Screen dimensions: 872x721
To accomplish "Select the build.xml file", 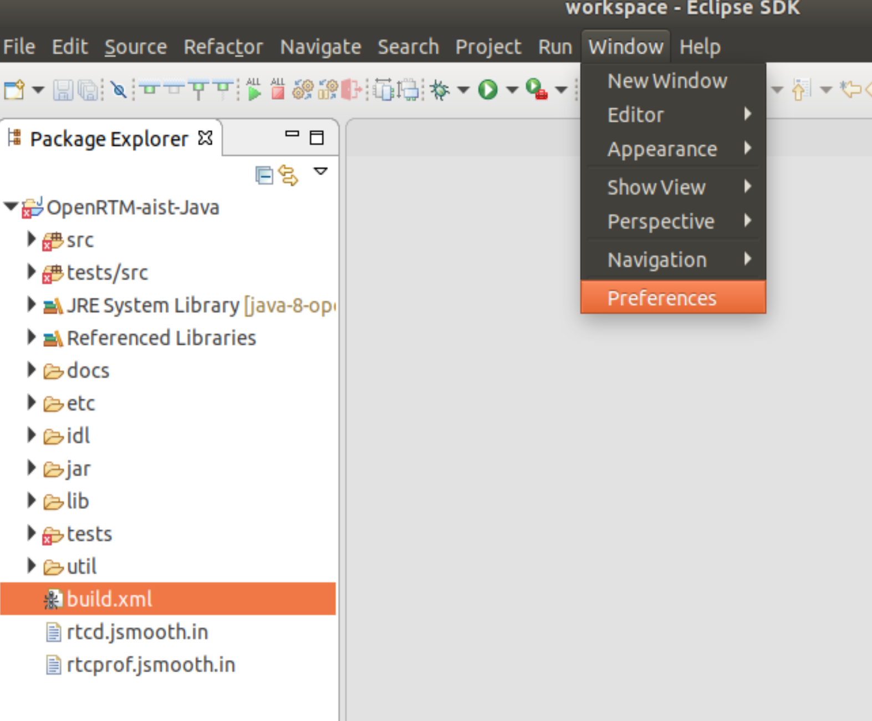I will (x=167, y=599).
